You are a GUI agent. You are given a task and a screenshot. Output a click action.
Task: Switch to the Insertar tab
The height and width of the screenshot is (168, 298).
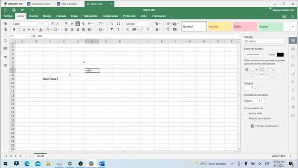[33, 16]
